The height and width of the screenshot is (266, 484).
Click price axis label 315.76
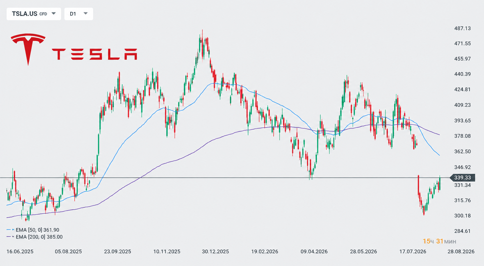(x=463, y=200)
